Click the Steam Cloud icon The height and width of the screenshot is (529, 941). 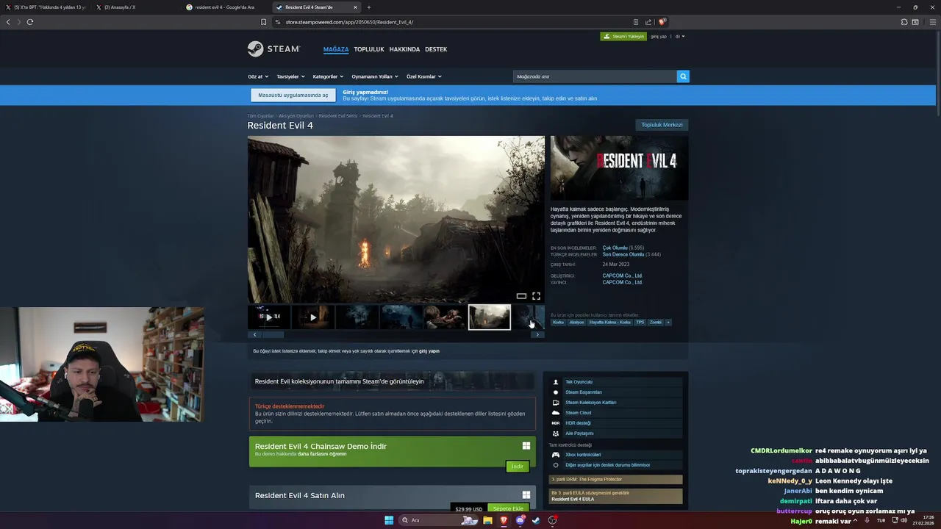556,413
